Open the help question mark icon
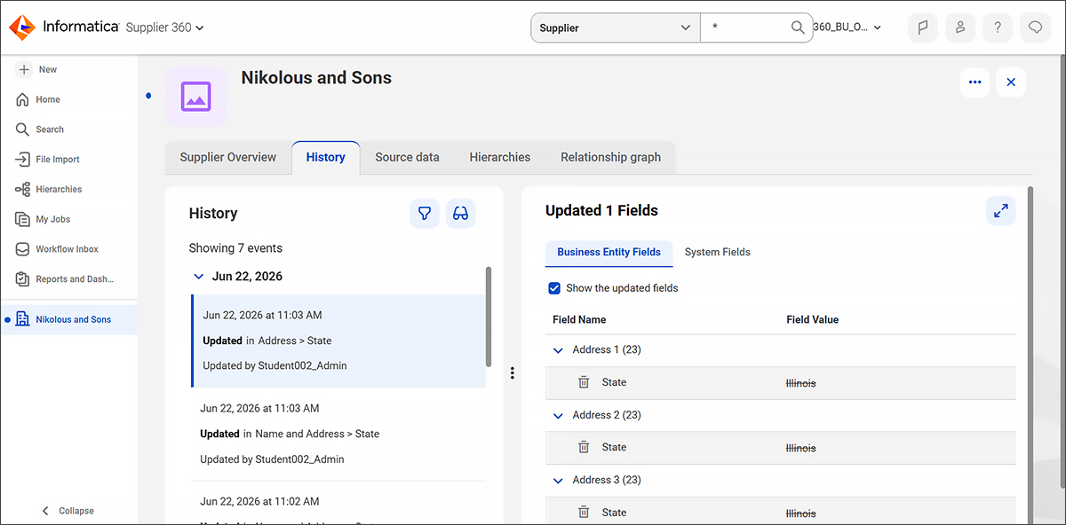 coord(998,27)
